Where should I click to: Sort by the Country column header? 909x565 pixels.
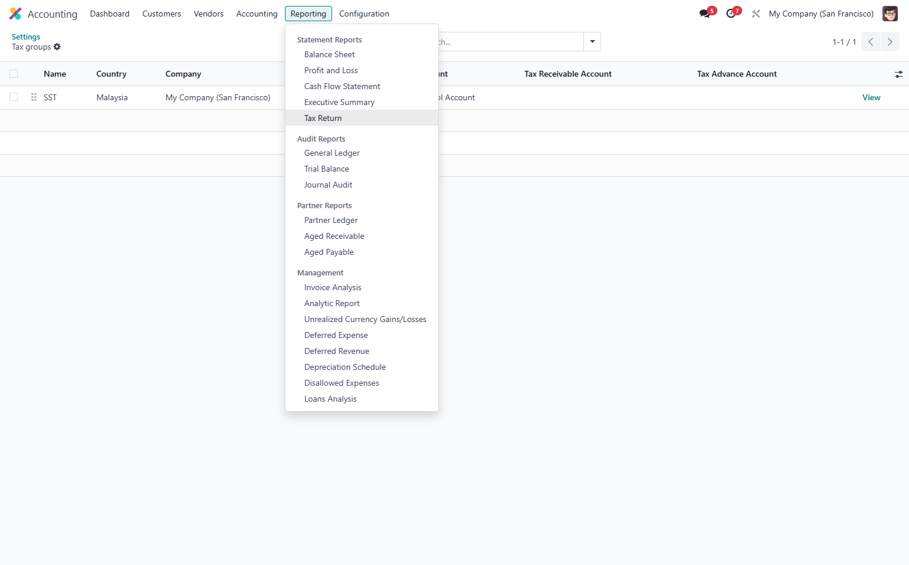[x=111, y=74]
